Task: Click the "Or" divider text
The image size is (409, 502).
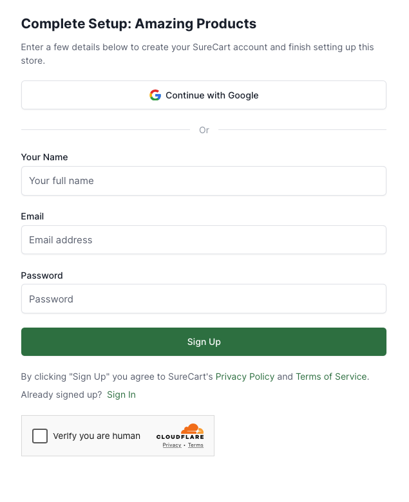Action: (x=204, y=130)
